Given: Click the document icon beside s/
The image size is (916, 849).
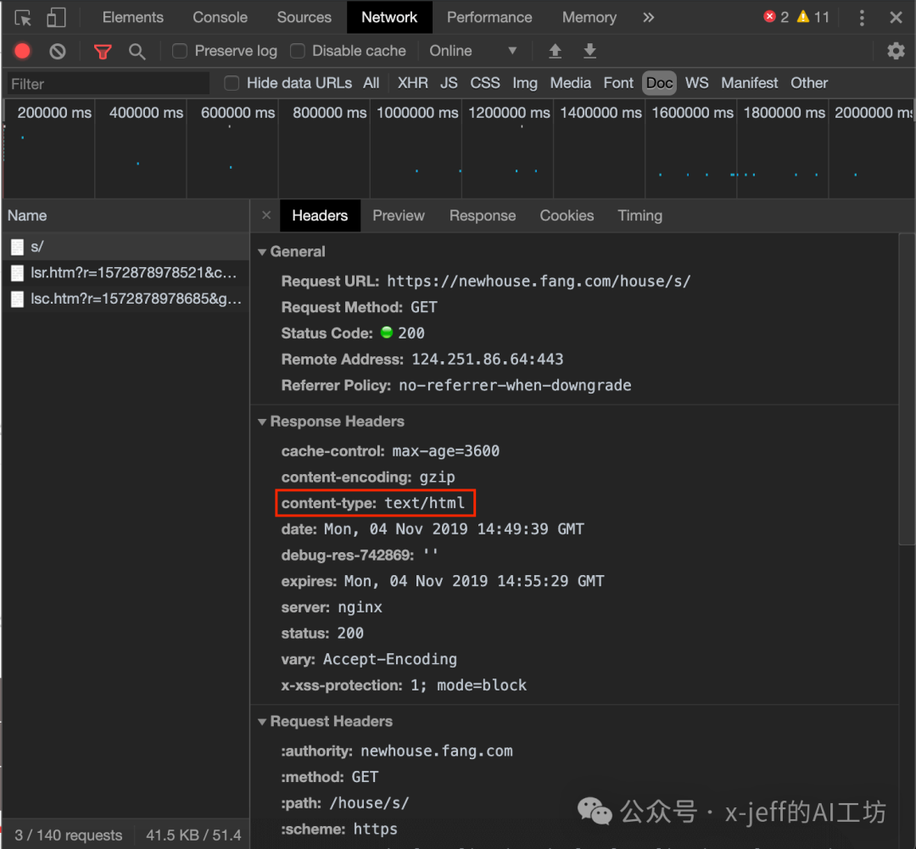Looking at the screenshot, I should coord(18,247).
